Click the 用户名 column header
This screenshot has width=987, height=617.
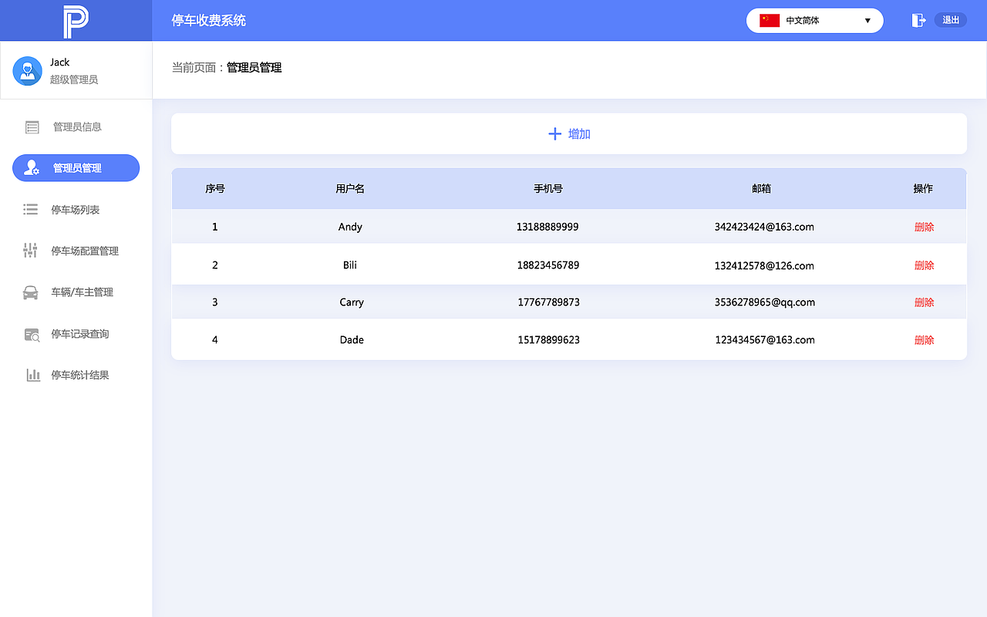coord(350,189)
